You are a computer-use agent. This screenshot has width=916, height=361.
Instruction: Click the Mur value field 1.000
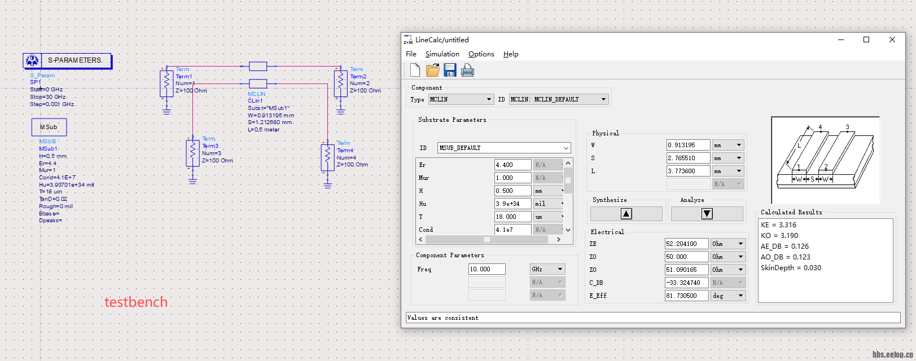(x=513, y=178)
